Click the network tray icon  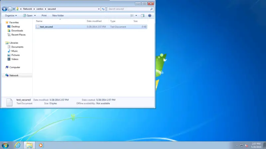coord(242,145)
